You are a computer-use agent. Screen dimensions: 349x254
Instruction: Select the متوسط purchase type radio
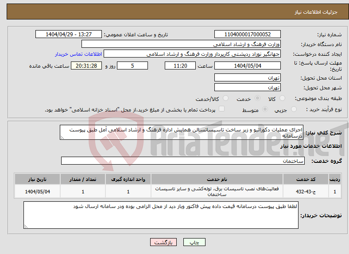(265, 109)
